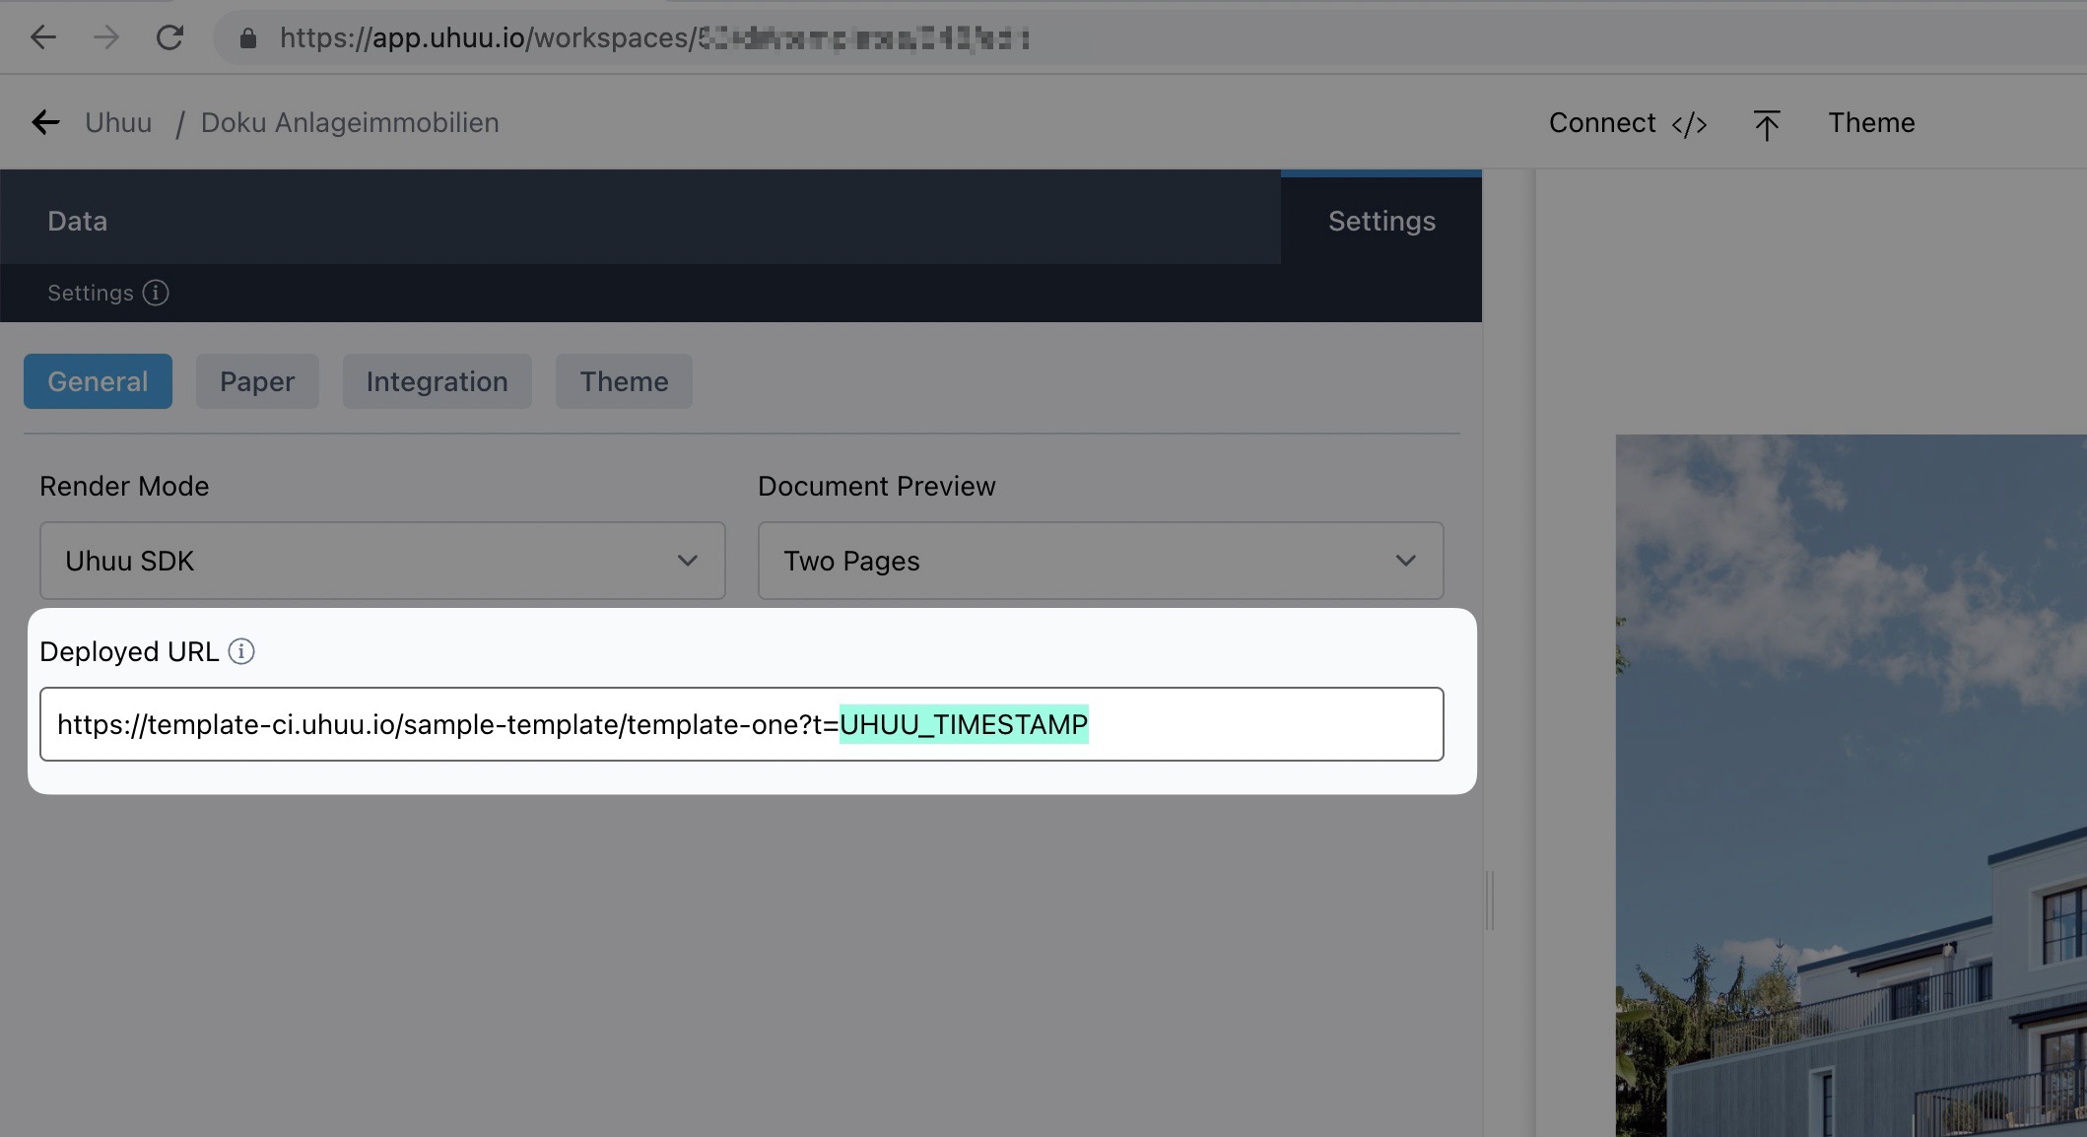Viewport: 2087px width, 1137px height.
Task: Click the building photo document preview
Action: [1851, 785]
